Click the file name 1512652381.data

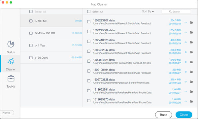coord(104,89)
